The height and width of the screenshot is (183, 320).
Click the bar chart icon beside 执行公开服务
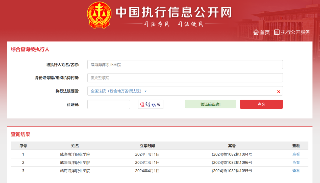[277, 32]
